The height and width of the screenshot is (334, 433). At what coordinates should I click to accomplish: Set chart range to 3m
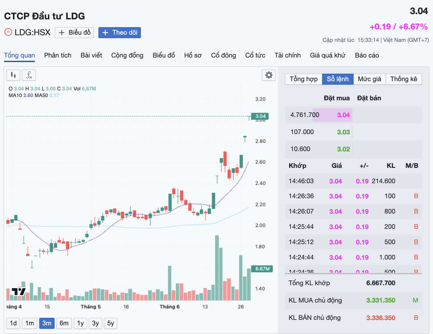tap(47, 323)
